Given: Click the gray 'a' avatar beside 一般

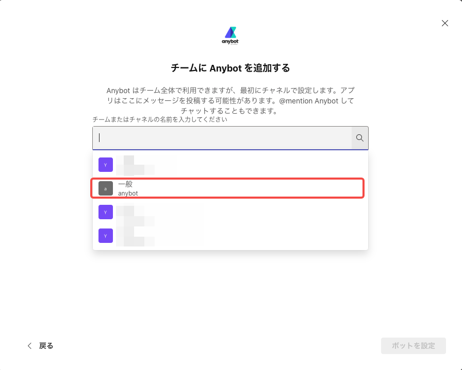Looking at the screenshot, I should [106, 189].
